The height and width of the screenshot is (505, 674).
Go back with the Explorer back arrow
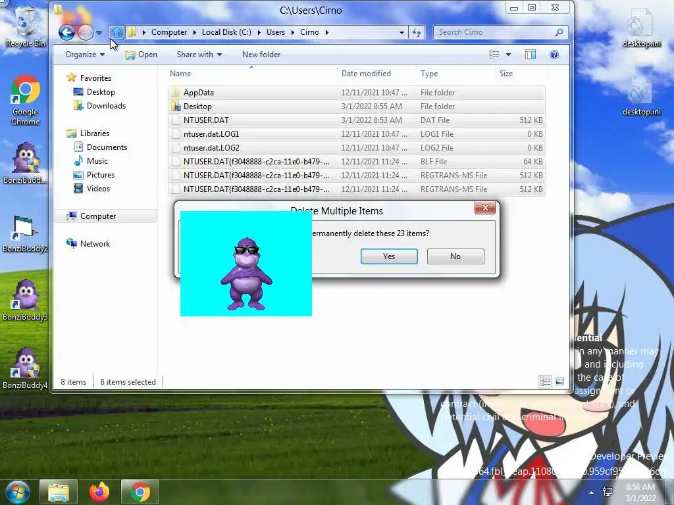pos(66,32)
